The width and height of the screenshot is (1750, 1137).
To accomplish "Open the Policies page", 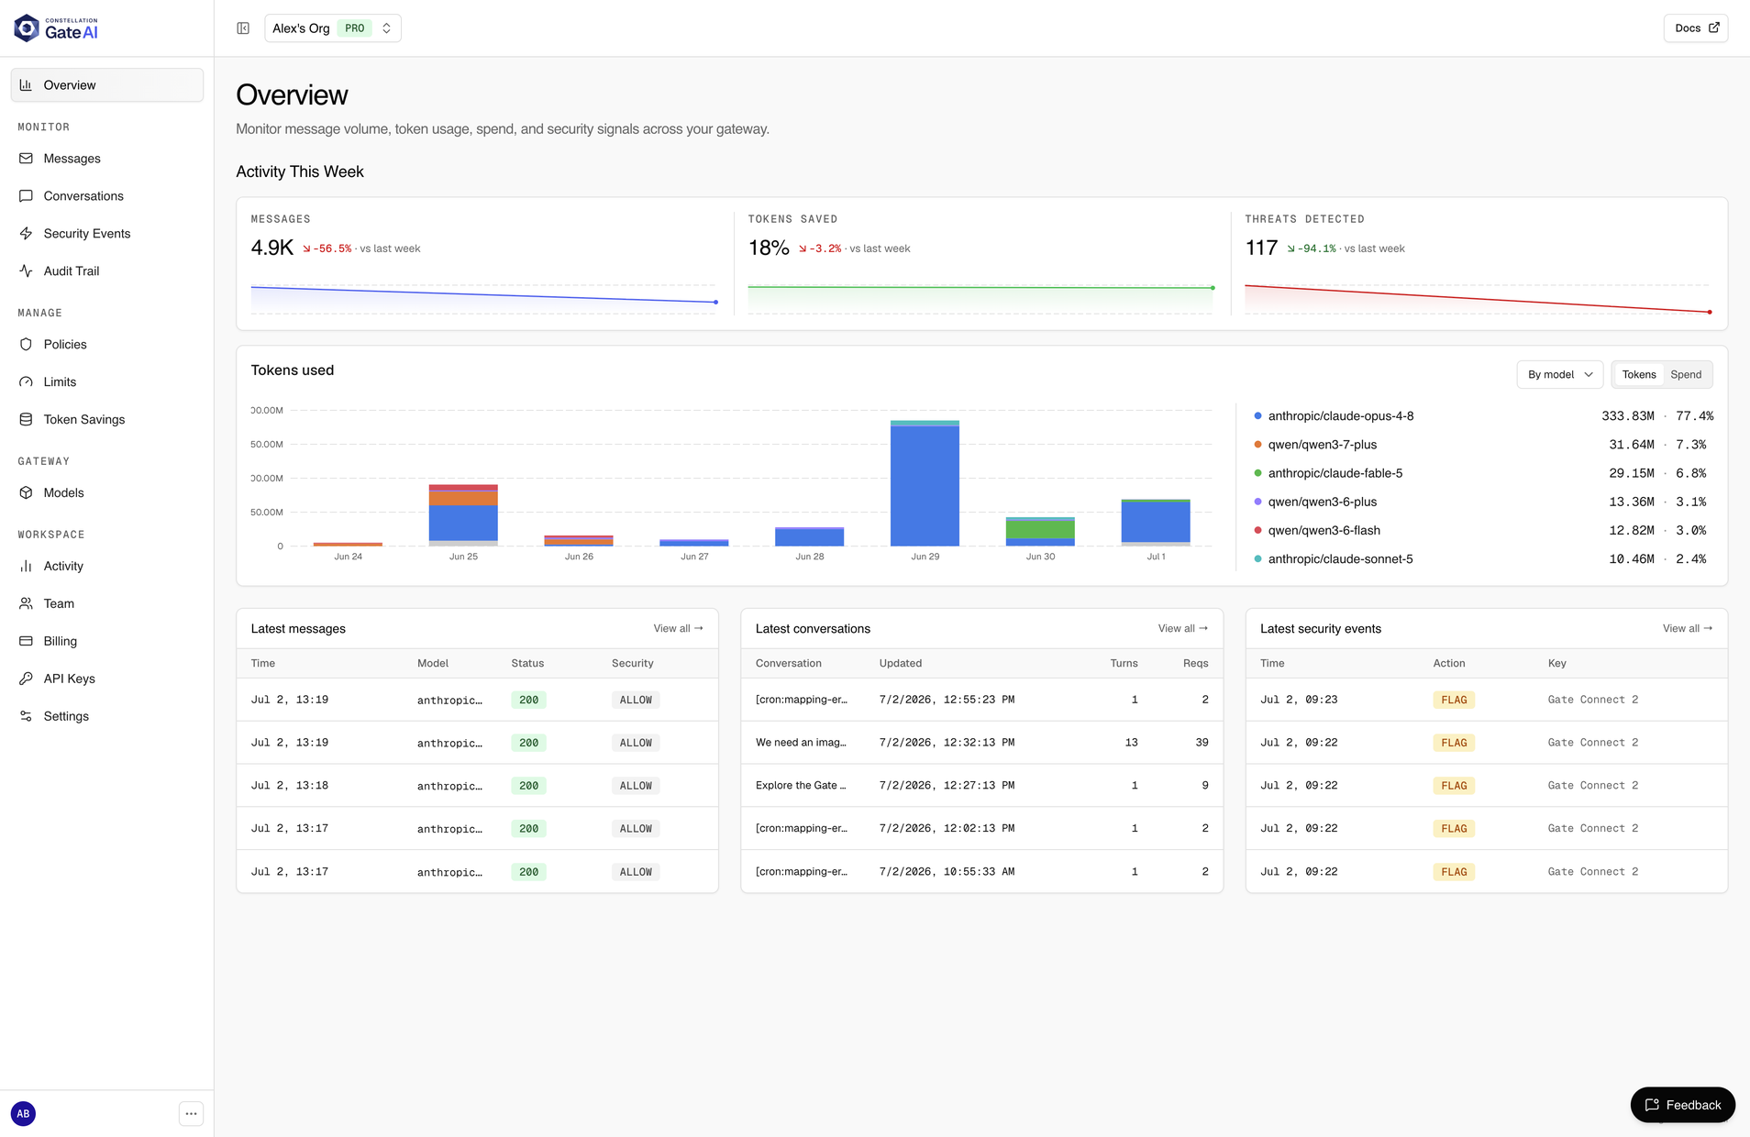I will click(107, 345).
